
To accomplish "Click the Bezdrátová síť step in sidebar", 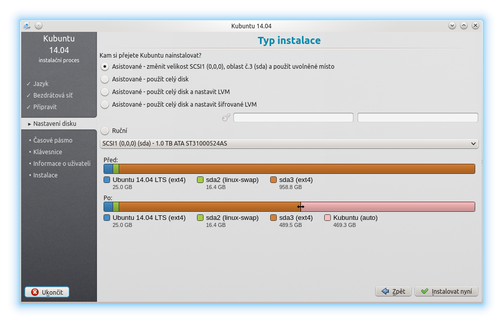I will pyautogui.click(x=53, y=95).
